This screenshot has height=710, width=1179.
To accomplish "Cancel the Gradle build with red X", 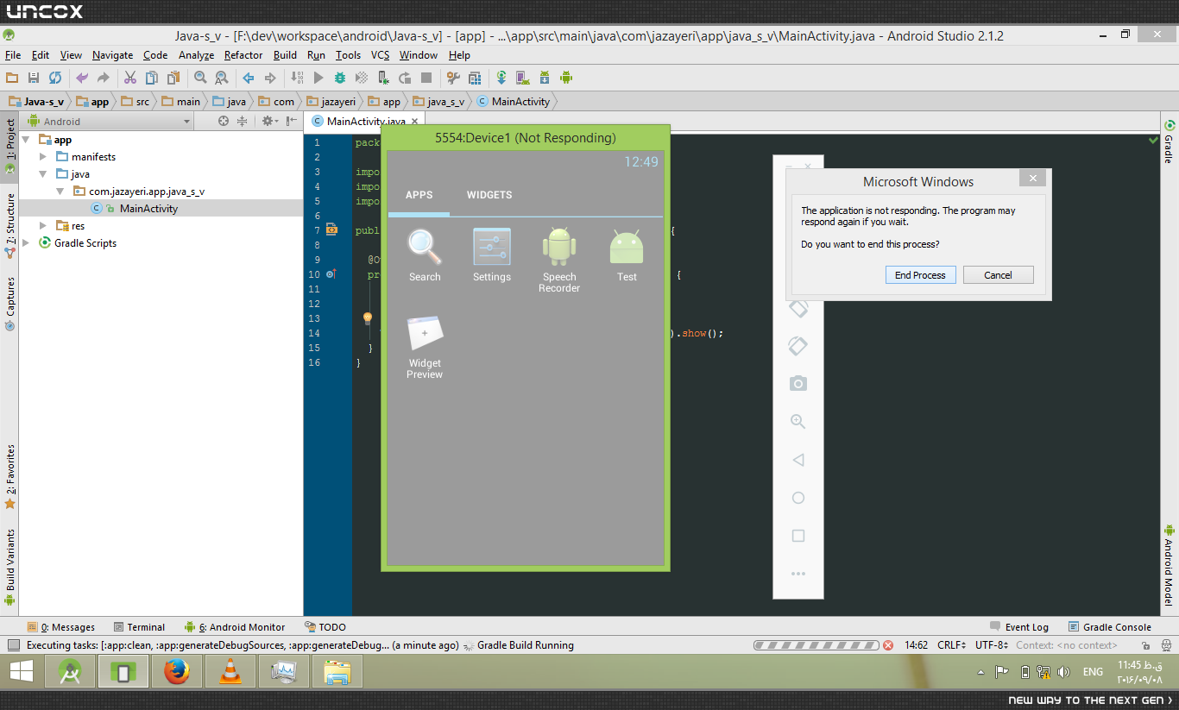I will [x=888, y=645].
